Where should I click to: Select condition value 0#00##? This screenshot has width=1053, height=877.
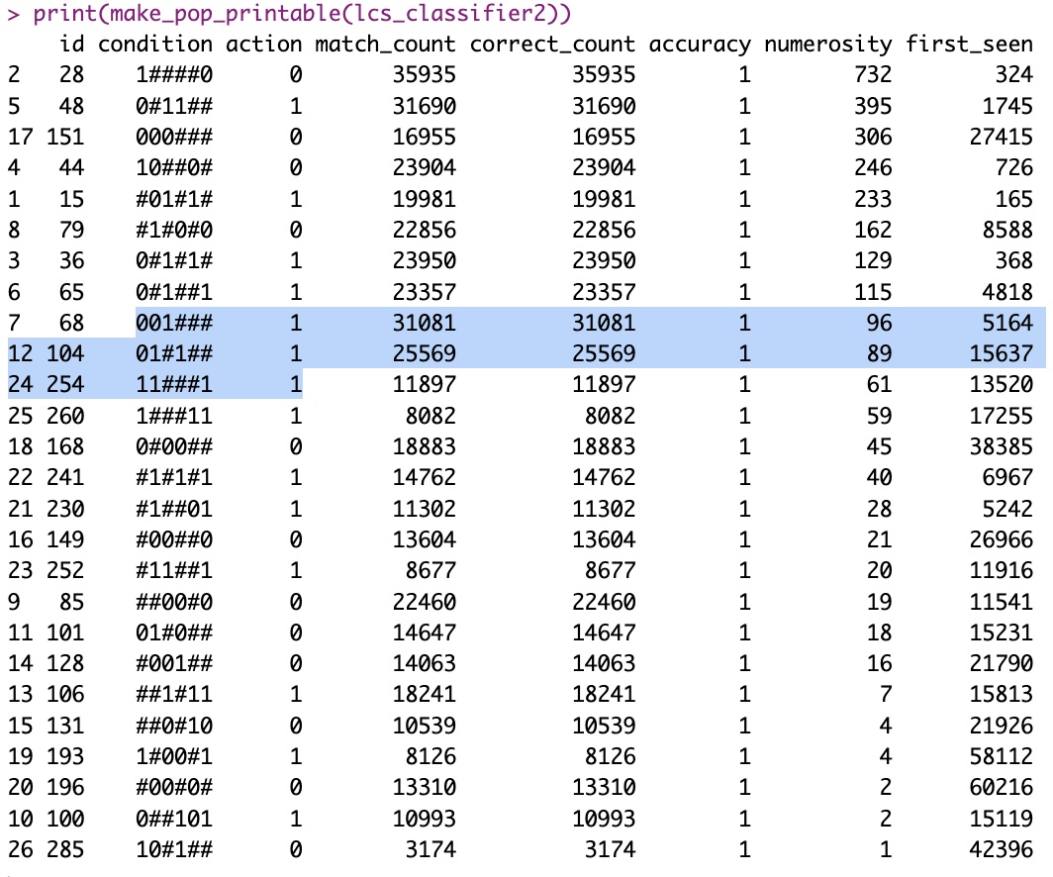click(174, 446)
